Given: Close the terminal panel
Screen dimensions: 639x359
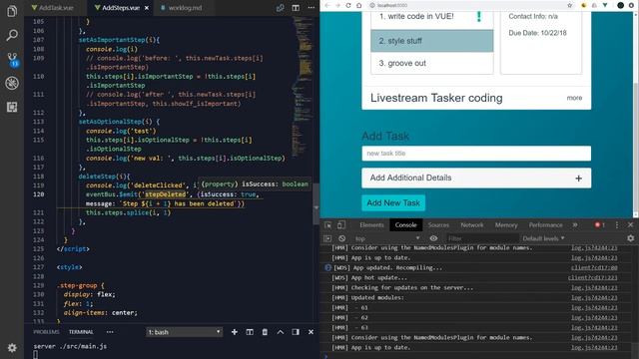Looking at the screenshot, I should pyautogui.click(x=311, y=332).
